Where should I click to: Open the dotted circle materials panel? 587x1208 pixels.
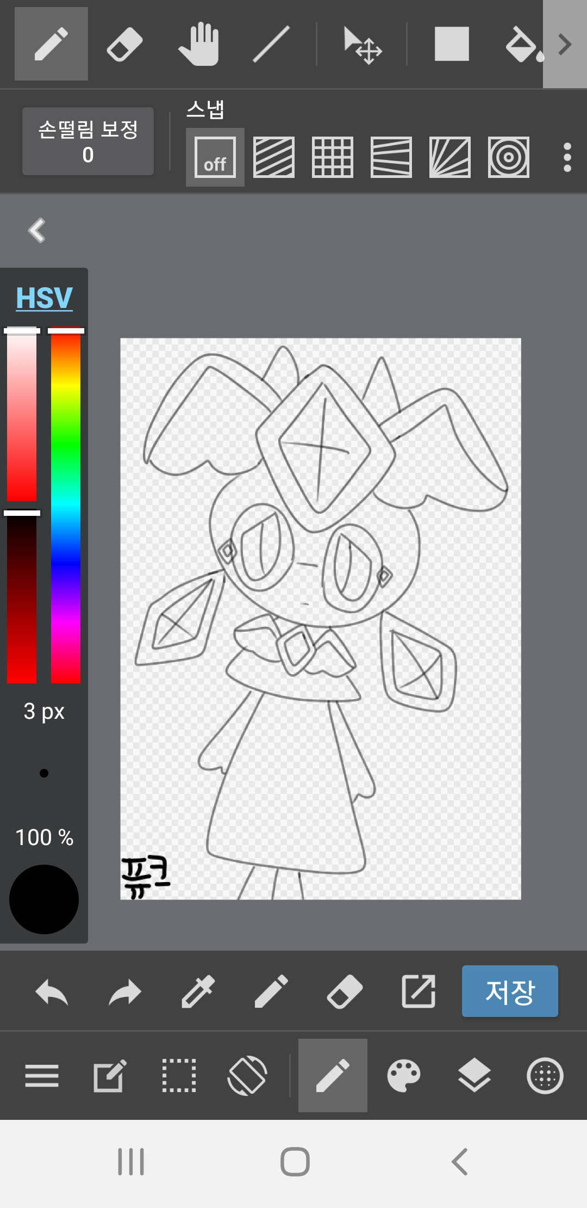click(545, 1076)
